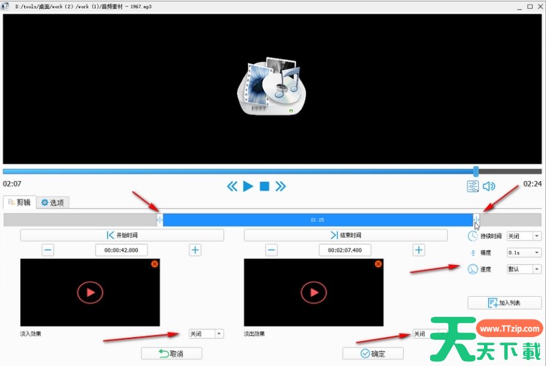
Task: Click the total time label 02:24
Action: (533, 184)
